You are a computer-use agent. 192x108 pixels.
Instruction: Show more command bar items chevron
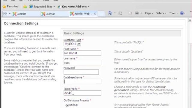pyautogui.click(x=190, y=11)
